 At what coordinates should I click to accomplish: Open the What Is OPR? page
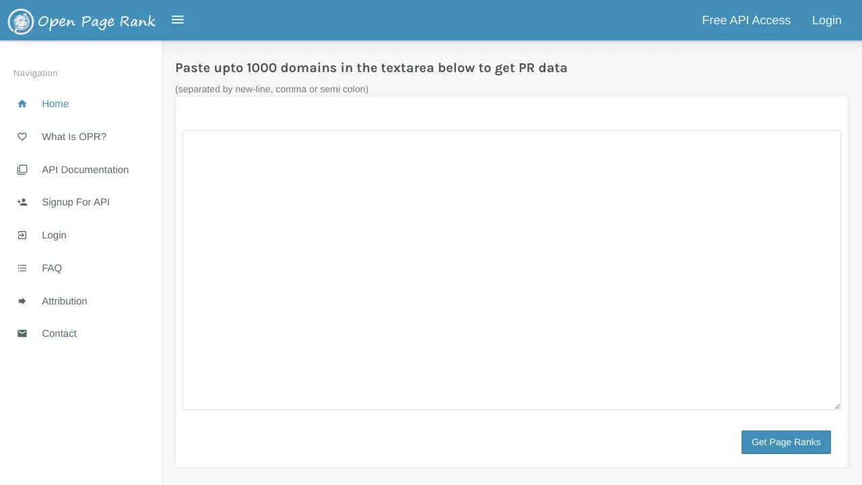(x=74, y=137)
